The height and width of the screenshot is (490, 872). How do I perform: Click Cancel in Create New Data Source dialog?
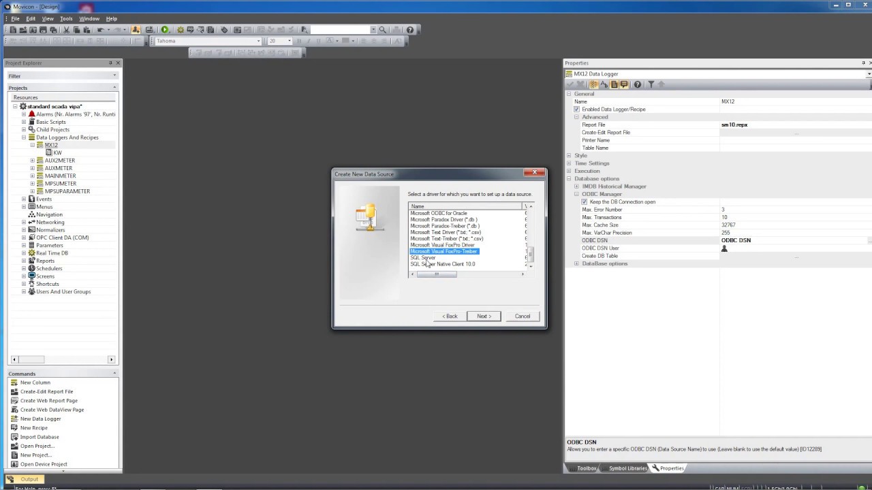coord(523,316)
